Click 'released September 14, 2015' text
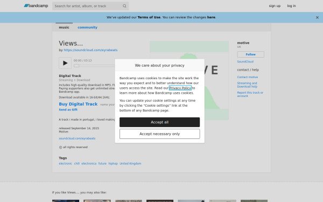Viewport: 323px width, 202px height. 79,128
